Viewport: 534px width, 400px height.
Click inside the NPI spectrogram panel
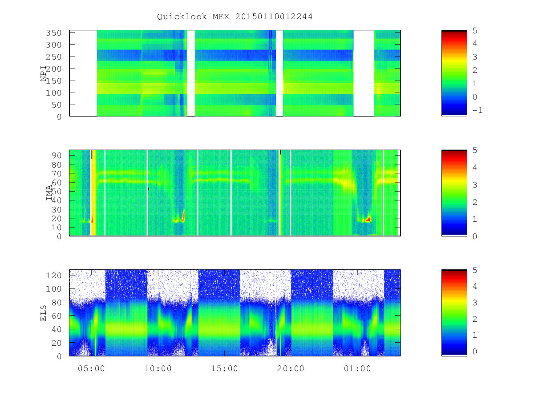235,73
